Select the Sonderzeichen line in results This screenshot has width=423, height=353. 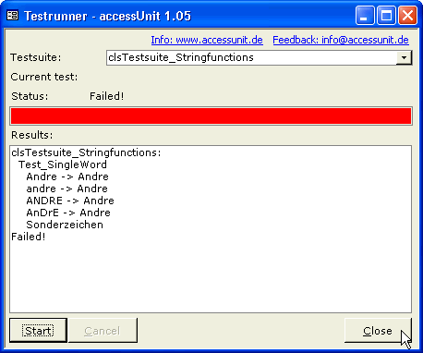click(x=65, y=225)
